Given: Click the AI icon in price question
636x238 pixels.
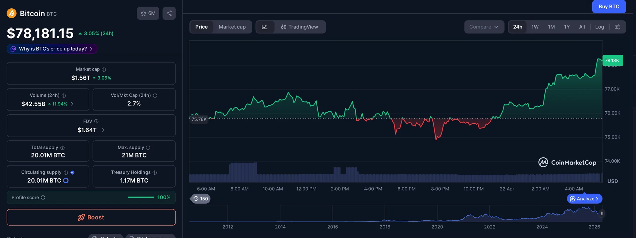Looking at the screenshot, I should tap(13, 49).
